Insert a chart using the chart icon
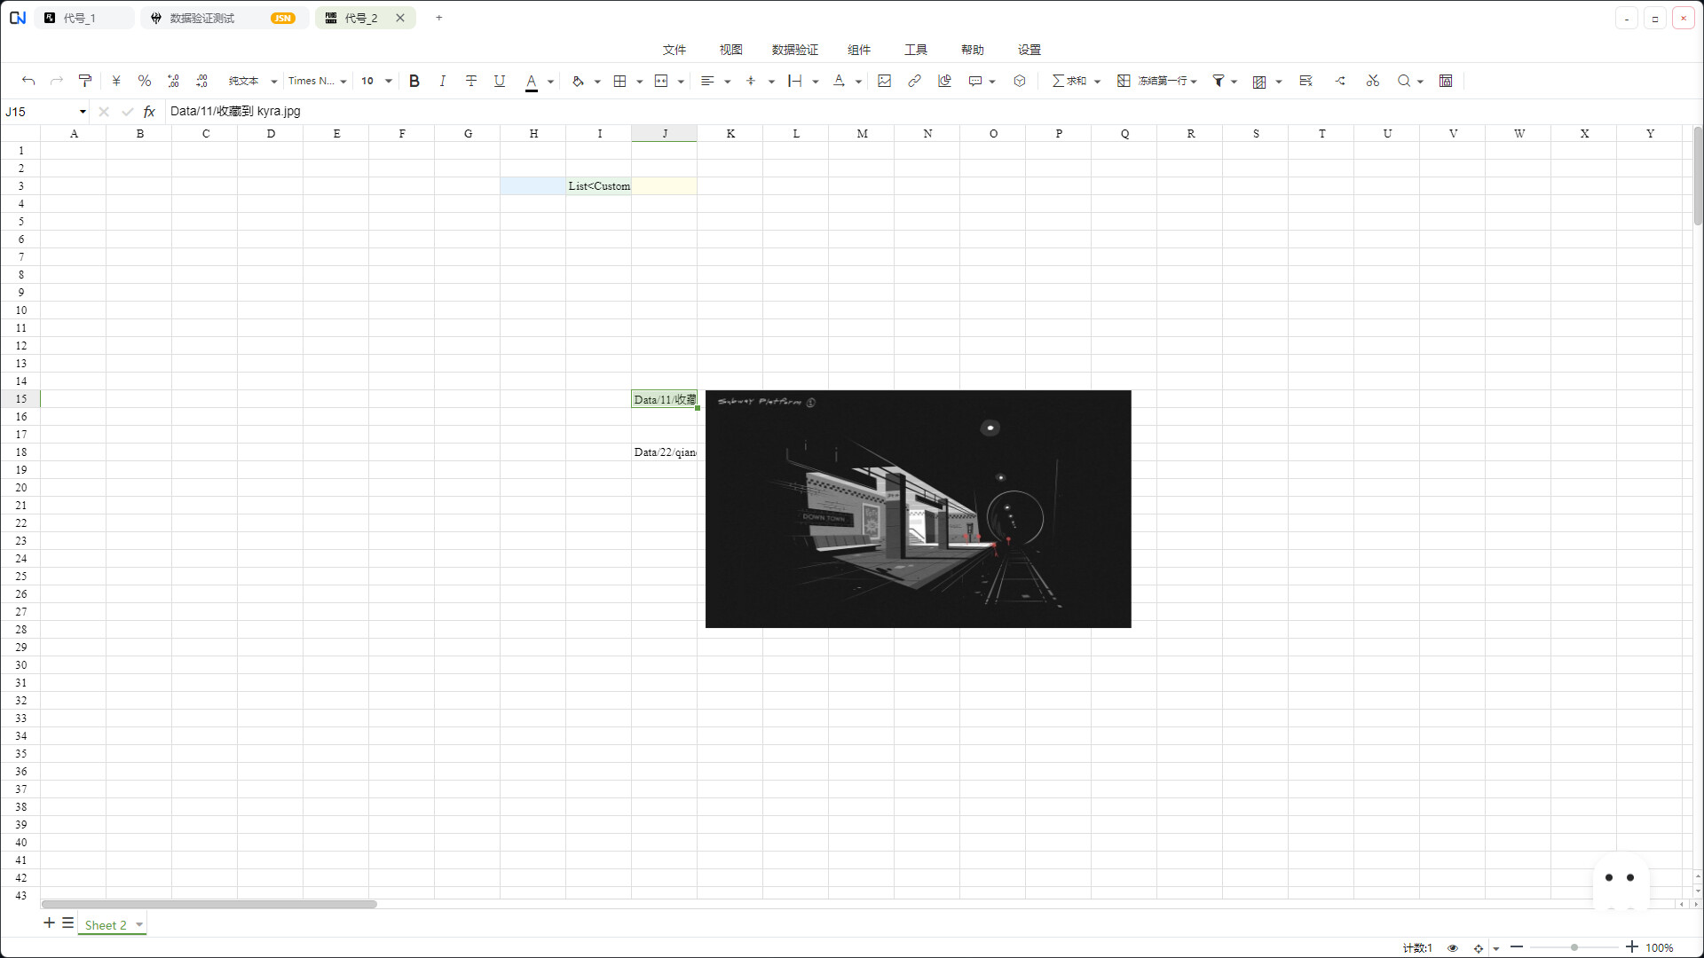Screen dimensions: 1704x958 coord(944,81)
